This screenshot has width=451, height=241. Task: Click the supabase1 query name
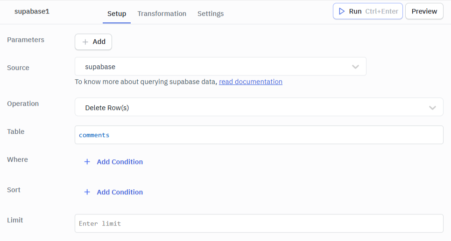(x=32, y=11)
